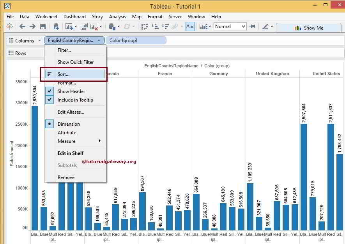Uncheck Show Header in context menu
The height and width of the screenshot is (244, 345).
click(x=71, y=91)
